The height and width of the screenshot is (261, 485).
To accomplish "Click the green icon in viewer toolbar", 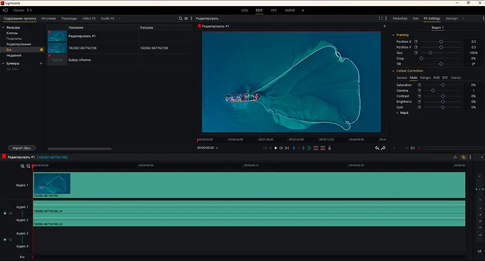I will (x=309, y=148).
